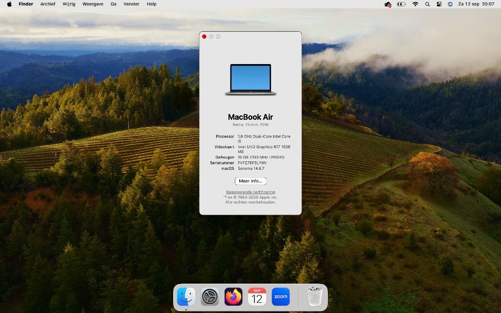Select the processor value 1,6 GHz Dual-Core
The width and height of the screenshot is (501, 313).
[x=264, y=138]
